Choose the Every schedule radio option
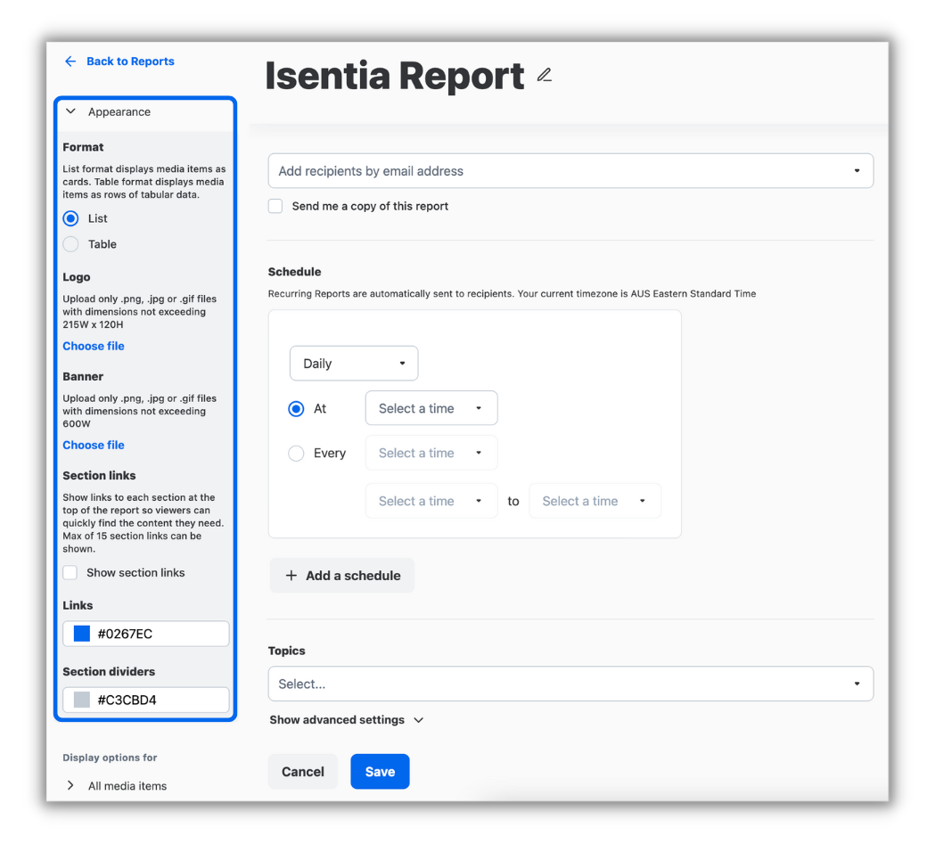Screen dimensions: 935x844 tap(296, 453)
